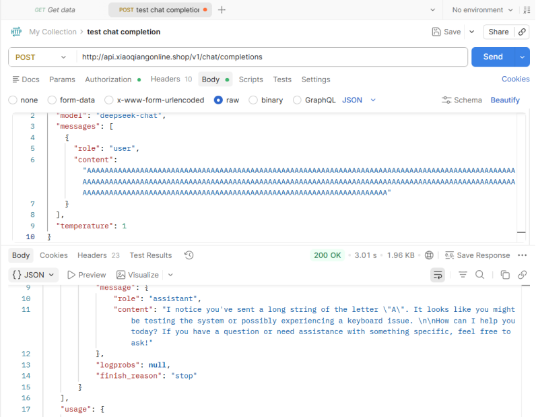
Task: Open the No environment selector
Action: click(x=482, y=10)
